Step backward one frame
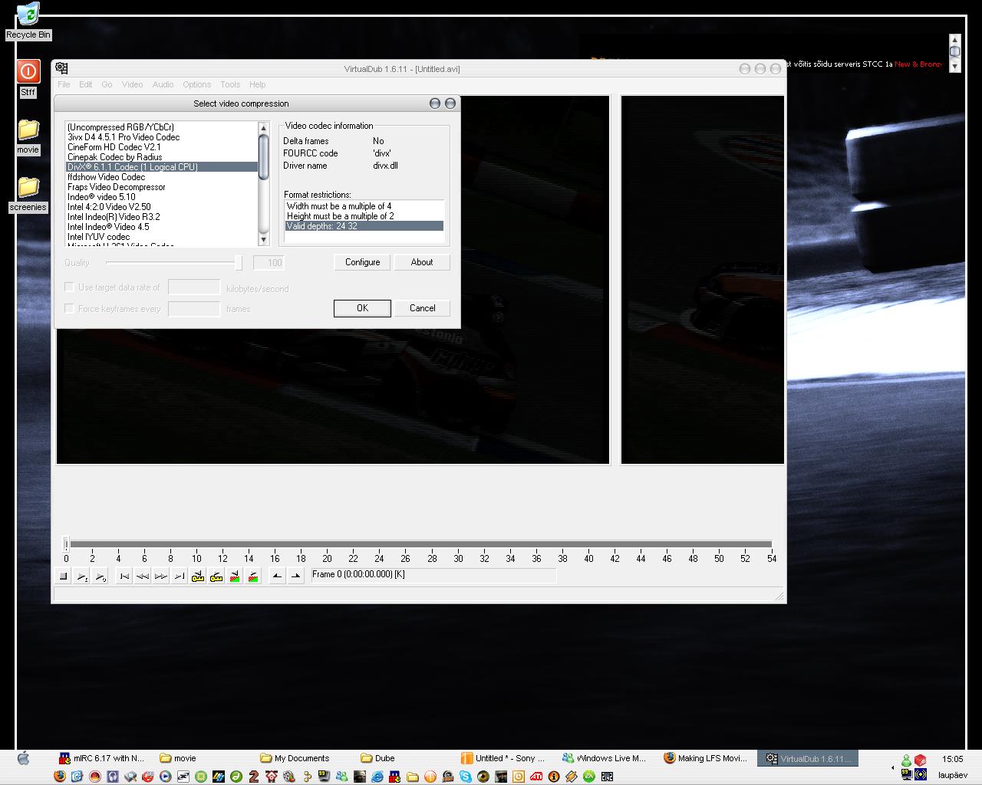982x785 pixels. coord(142,576)
